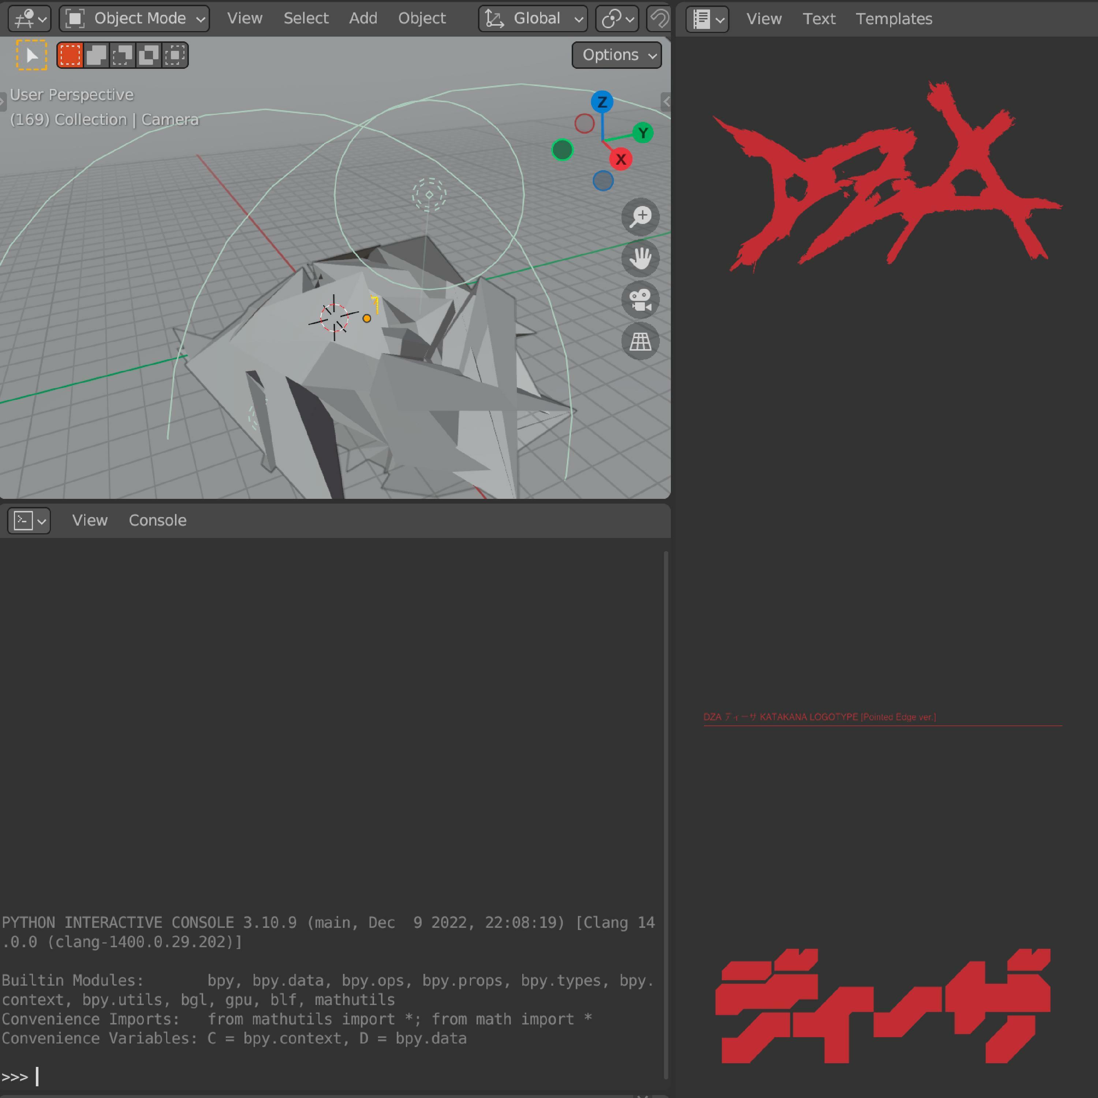The height and width of the screenshot is (1098, 1098).
Task: Open the text editor type selector
Action: pos(707,19)
